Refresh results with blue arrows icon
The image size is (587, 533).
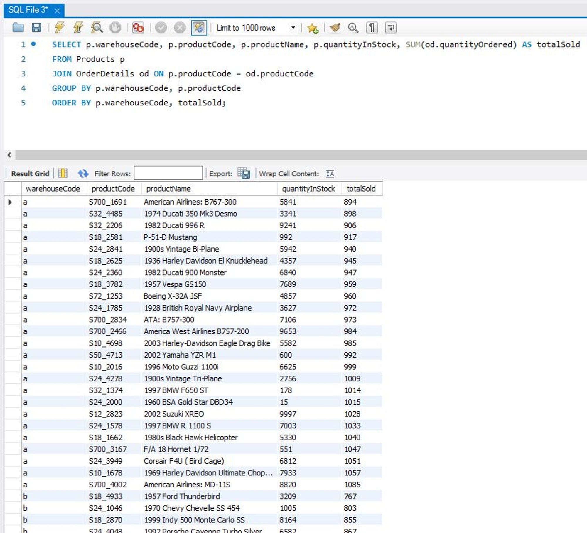(83, 173)
